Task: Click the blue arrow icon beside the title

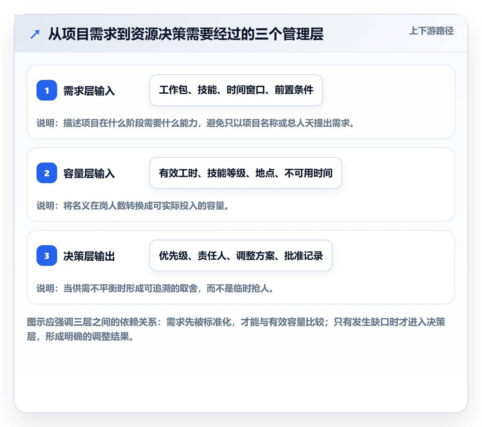Action: pyautogui.click(x=35, y=34)
